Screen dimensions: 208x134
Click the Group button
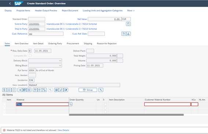(88, 90)
